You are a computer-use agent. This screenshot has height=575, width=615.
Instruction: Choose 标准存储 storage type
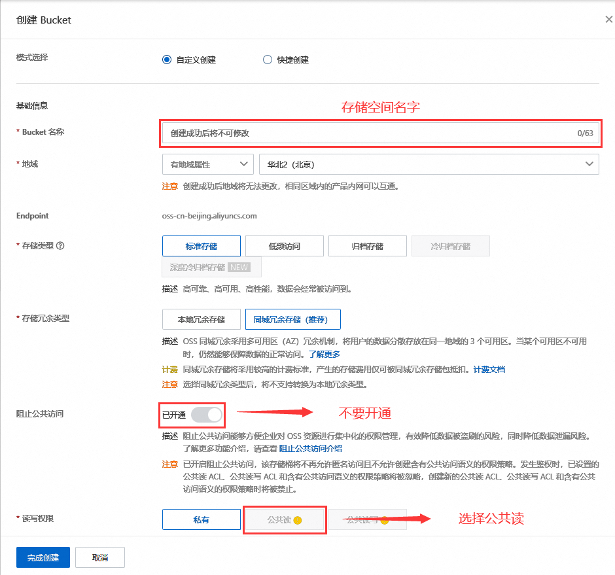click(x=202, y=246)
